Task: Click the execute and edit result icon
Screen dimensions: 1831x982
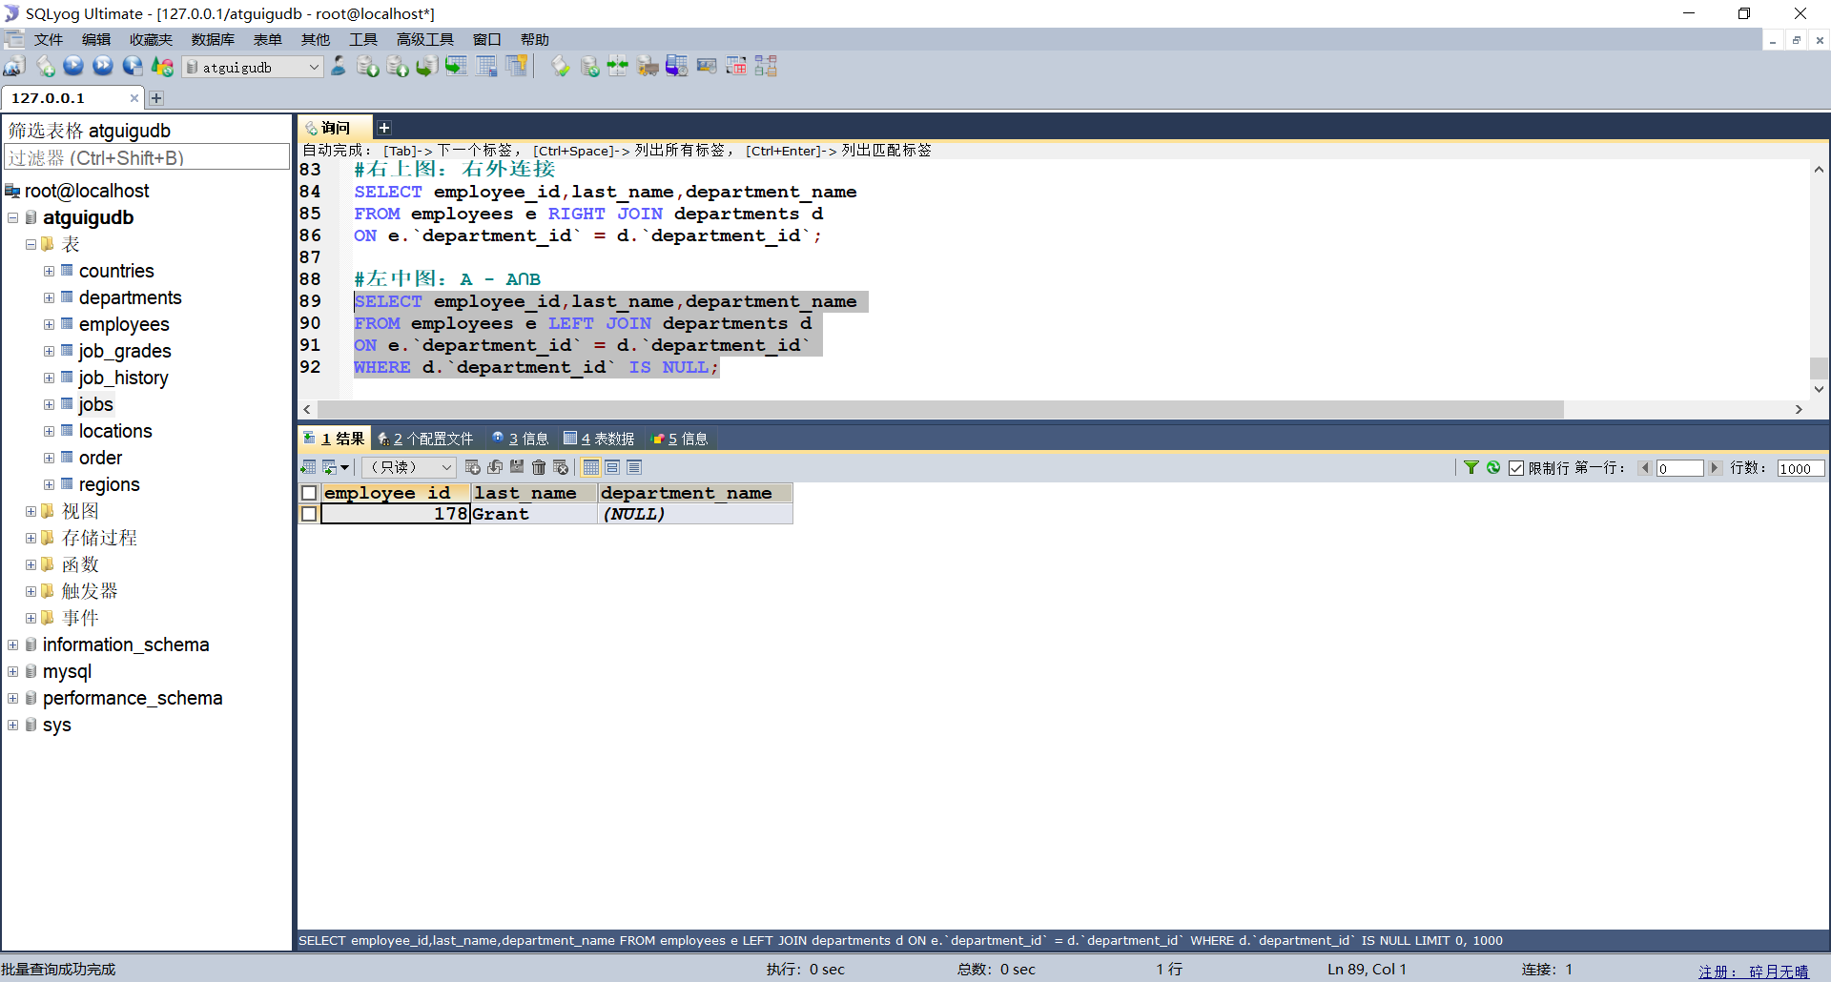Action: tap(133, 67)
